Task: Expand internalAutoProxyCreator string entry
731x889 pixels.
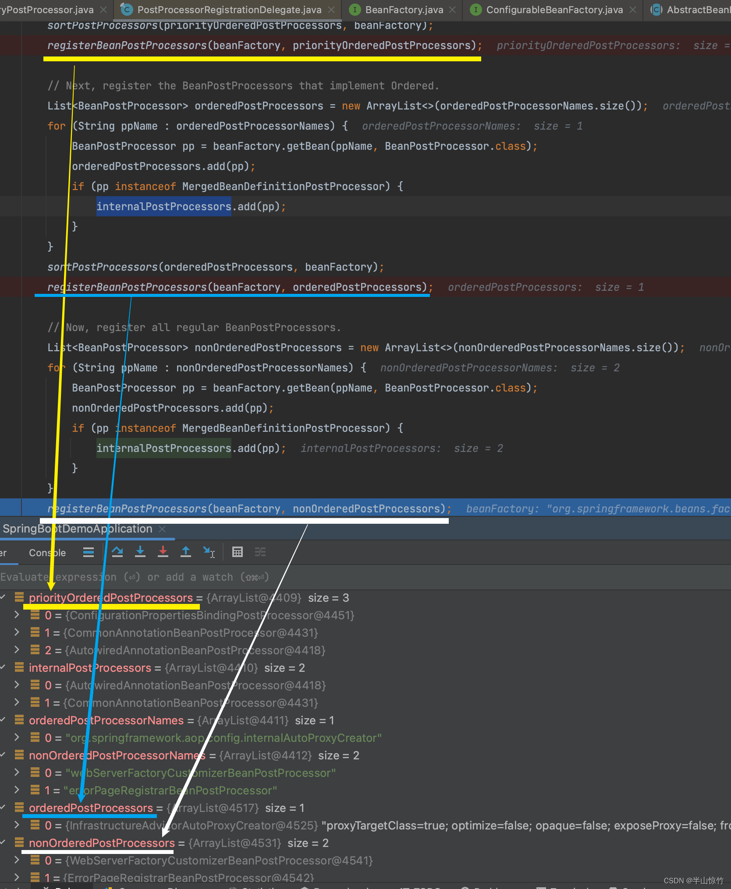Action: [x=17, y=737]
